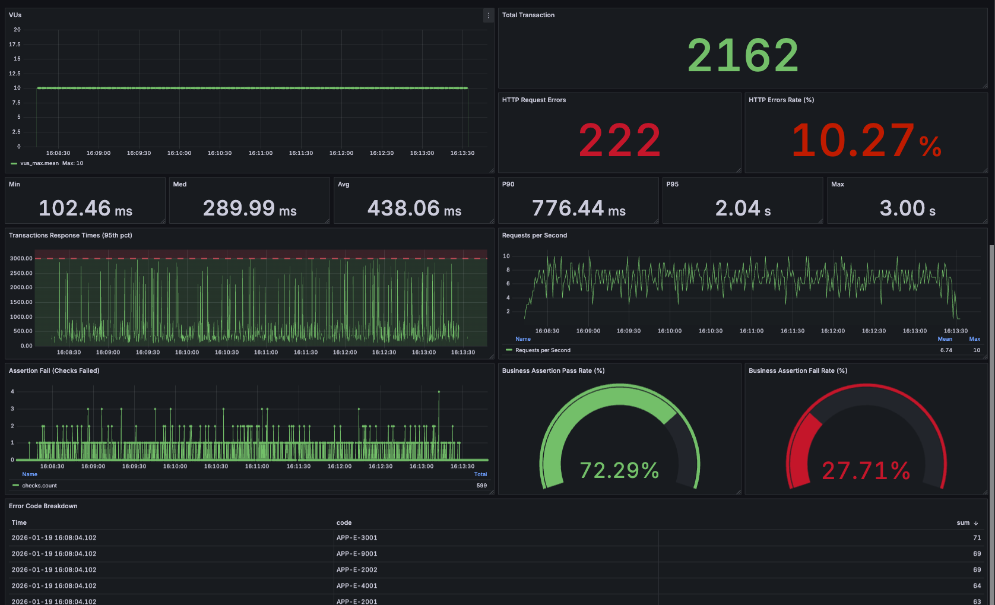
Task: Click the sum descending arrow icon
Action: (x=976, y=523)
